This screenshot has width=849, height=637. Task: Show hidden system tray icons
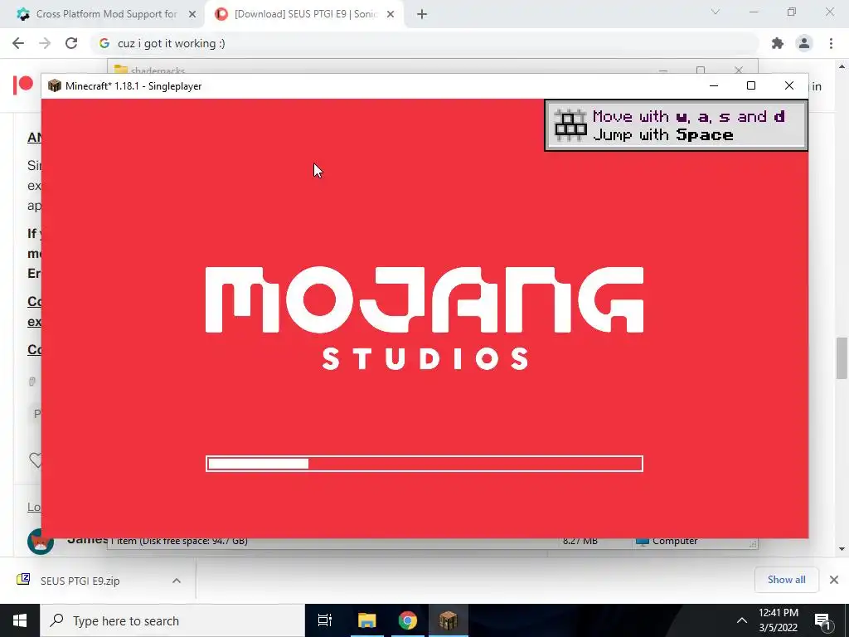pos(742,620)
